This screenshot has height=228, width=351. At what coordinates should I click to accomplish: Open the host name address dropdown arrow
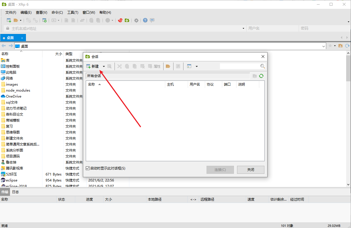coord(243,28)
